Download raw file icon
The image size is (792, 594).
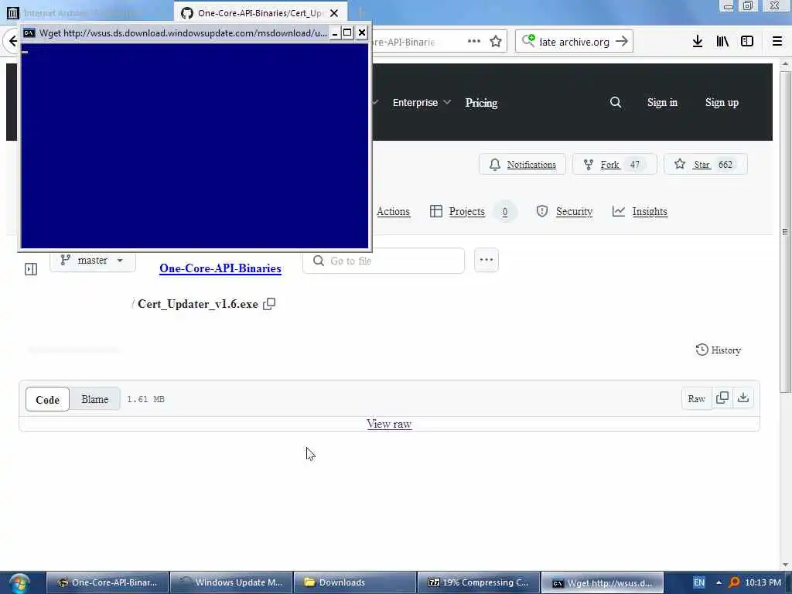(743, 398)
